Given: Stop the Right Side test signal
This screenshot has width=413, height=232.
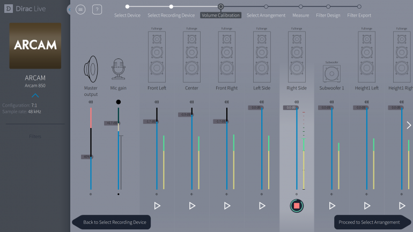Looking at the screenshot, I should pyautogui.click(x=297, y=206).
